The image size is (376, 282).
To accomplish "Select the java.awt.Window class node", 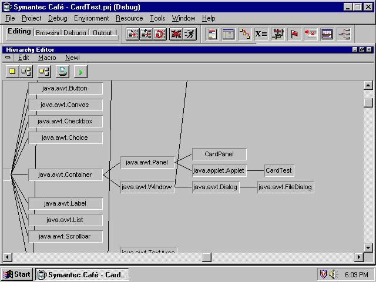I will (x=147, y=187).
